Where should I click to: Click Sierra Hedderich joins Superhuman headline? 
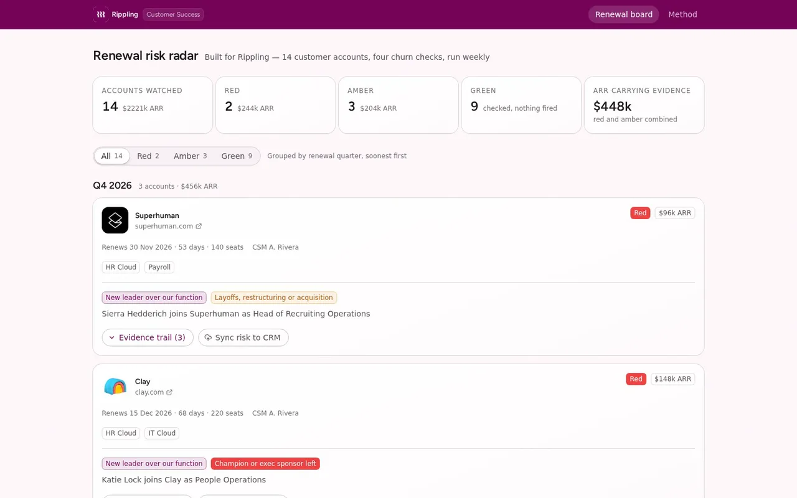tap(236, 314)
